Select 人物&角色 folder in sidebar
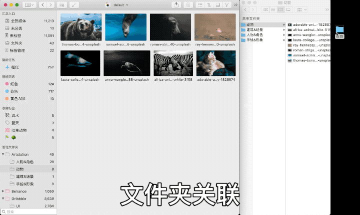The width and height of the screenshot is (360, 215). [x=28, y=162]
